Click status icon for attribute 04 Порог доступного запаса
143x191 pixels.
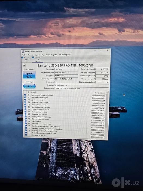pos(25,102)
